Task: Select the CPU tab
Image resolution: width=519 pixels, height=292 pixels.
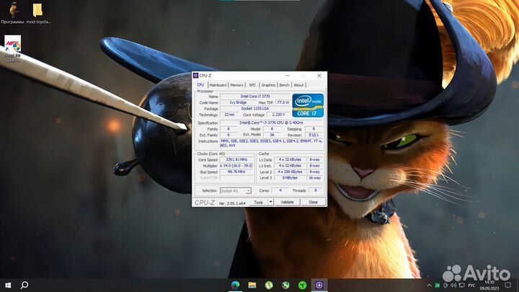Action: click(x=200, y=85)
